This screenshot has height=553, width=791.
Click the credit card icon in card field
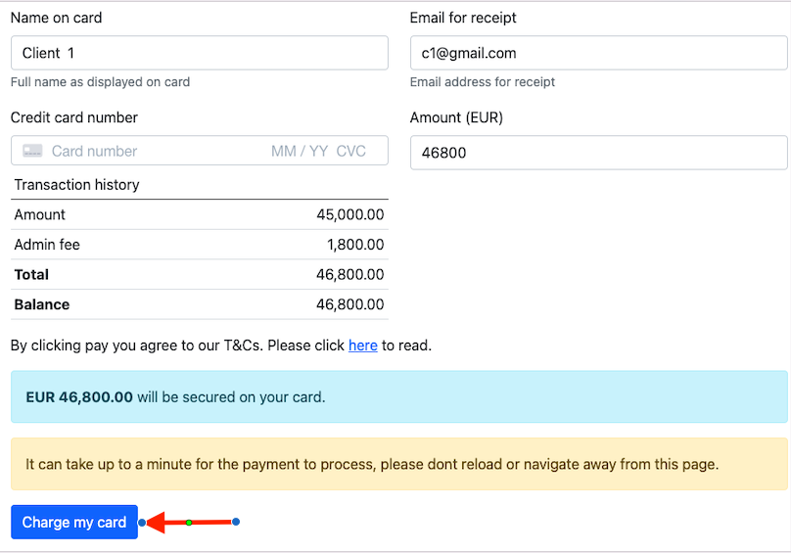pyautogui.click(x=32, y=151)
